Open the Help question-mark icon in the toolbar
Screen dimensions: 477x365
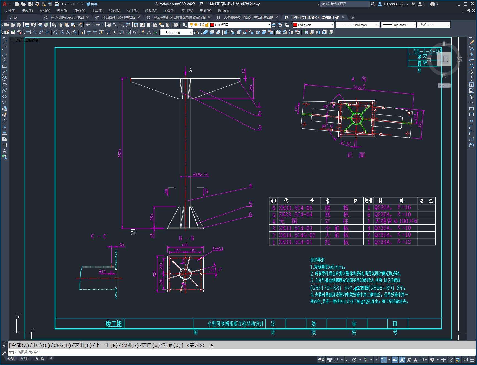coord(176,25)
